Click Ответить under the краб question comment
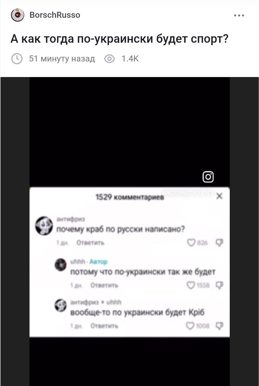 point(90,243)
